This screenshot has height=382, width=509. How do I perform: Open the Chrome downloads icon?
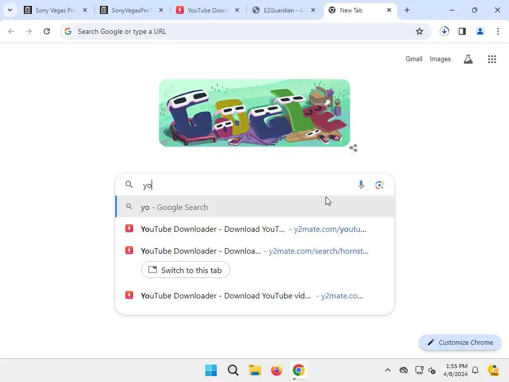pyautogui.click(x=444, y=31)
